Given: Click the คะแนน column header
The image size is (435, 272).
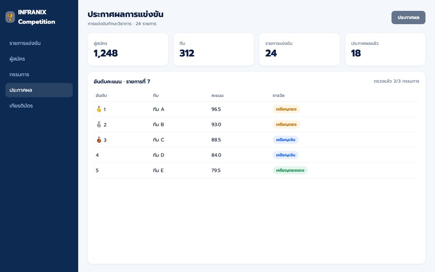Looking at the screenshot, I should click(x=217, y=96).
